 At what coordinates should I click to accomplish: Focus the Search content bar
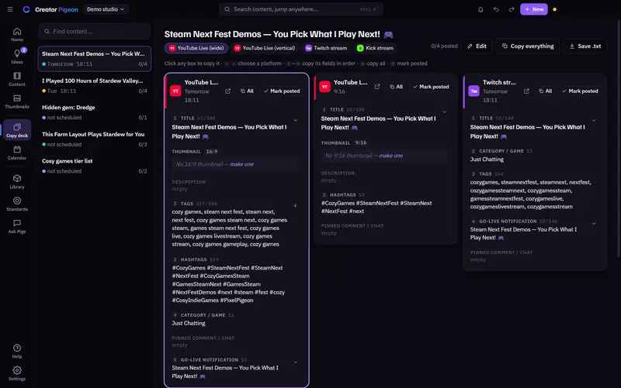click(301, 9)
